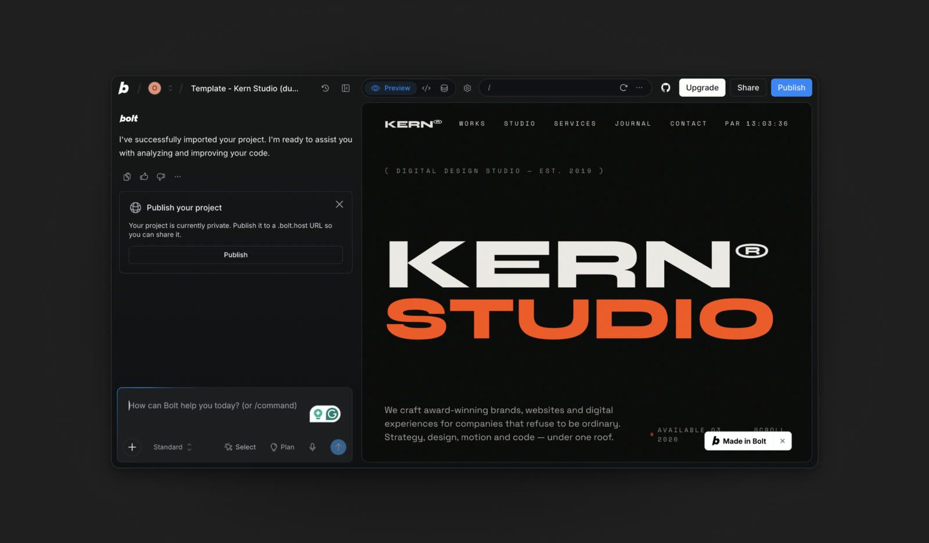Open the Template - Kern Studio project title

coord(244,88)
